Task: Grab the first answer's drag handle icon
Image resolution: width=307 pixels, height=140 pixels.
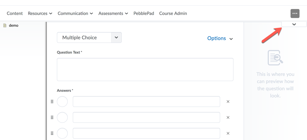Action: point(52,102)
